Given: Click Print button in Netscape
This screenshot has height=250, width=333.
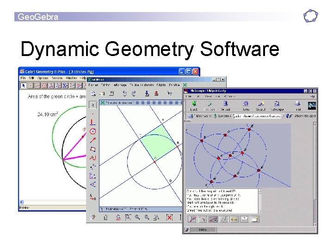Looking at the screenshot, I should (x=297, y=106).
